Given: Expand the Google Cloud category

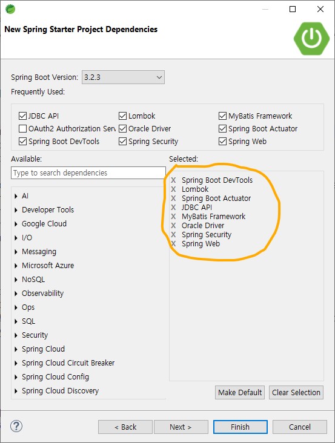Looking at the screenshot, I should pyautogui.click(x=16, y=224).
